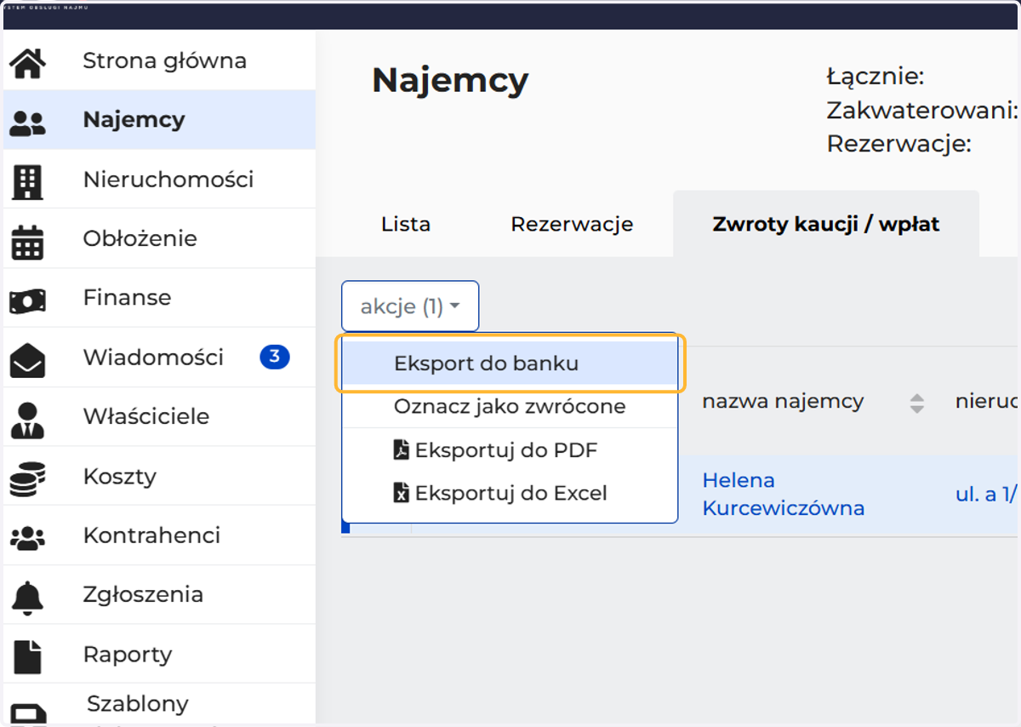Click the Rezerwacje: summary label

tap(898, 144)
